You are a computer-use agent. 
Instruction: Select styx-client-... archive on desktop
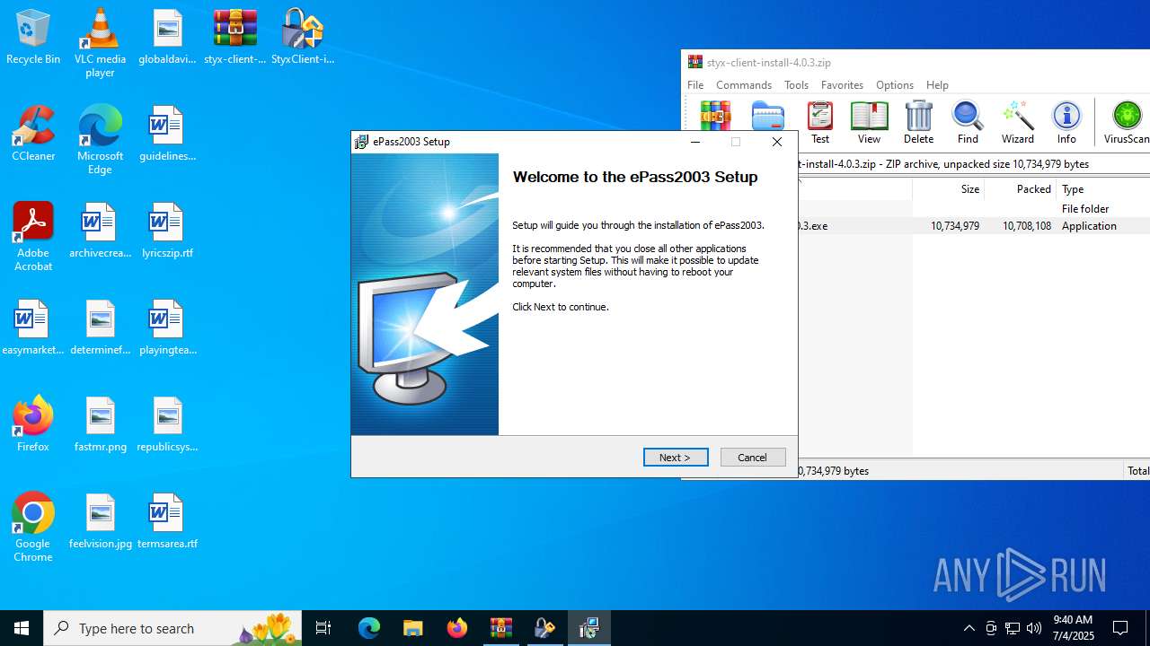pyautogui.click(x=235, y=38)
